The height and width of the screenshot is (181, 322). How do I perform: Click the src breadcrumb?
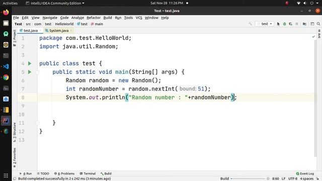click(x=28, y=24)
